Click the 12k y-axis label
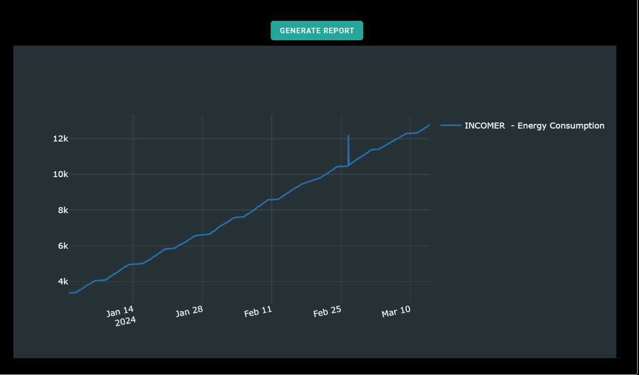639x375 pixels. click(x=61, y=139)
